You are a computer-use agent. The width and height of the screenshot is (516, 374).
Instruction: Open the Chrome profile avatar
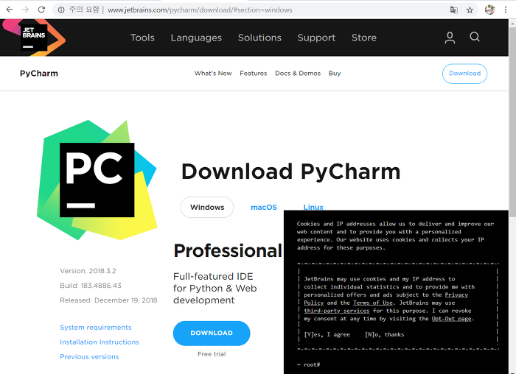489,10
